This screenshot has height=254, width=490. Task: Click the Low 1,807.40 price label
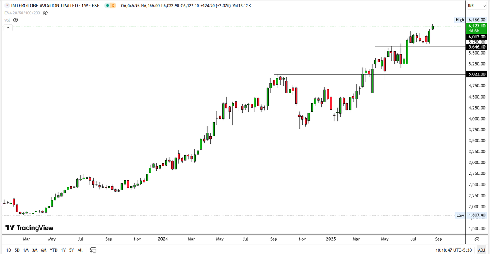pyautogui.click(x=471, y=215)
